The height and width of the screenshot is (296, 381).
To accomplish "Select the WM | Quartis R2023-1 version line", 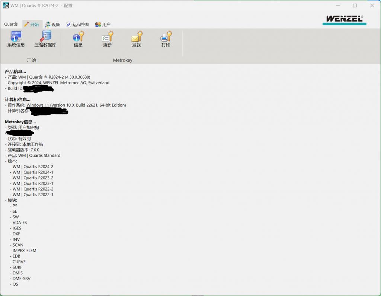I will (x=33, y=183).
